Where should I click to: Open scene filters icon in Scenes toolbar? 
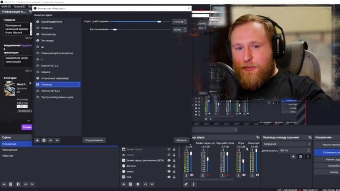click(x=18, y=184)
